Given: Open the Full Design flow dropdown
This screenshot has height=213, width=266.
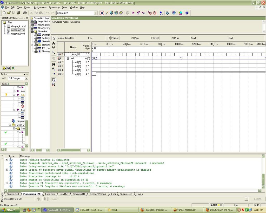Looking at the screenshot, I should click(26, 78).
